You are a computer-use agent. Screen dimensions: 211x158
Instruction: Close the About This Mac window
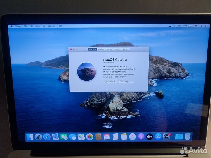[x=71, y=49]
